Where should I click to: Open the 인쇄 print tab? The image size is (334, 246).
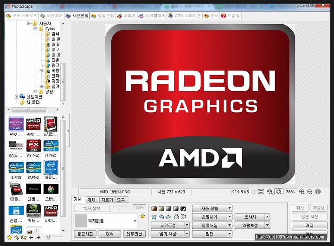(211, 16)
